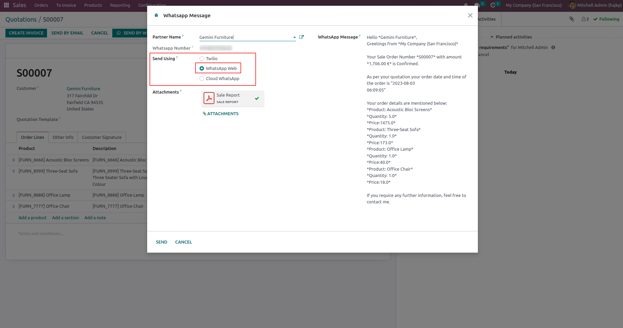Click Add a section link
The width and height of the screenshot is (623, 328).
(65, 218)
